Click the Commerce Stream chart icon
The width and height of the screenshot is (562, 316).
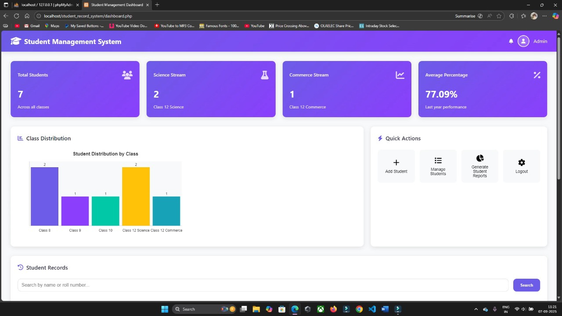(400, 75)
